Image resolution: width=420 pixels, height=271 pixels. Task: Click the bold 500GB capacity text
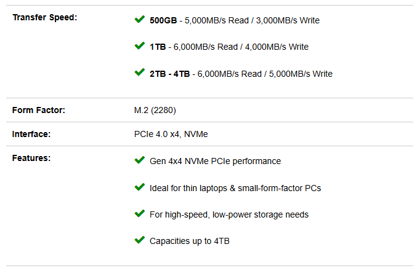[163, 20]
